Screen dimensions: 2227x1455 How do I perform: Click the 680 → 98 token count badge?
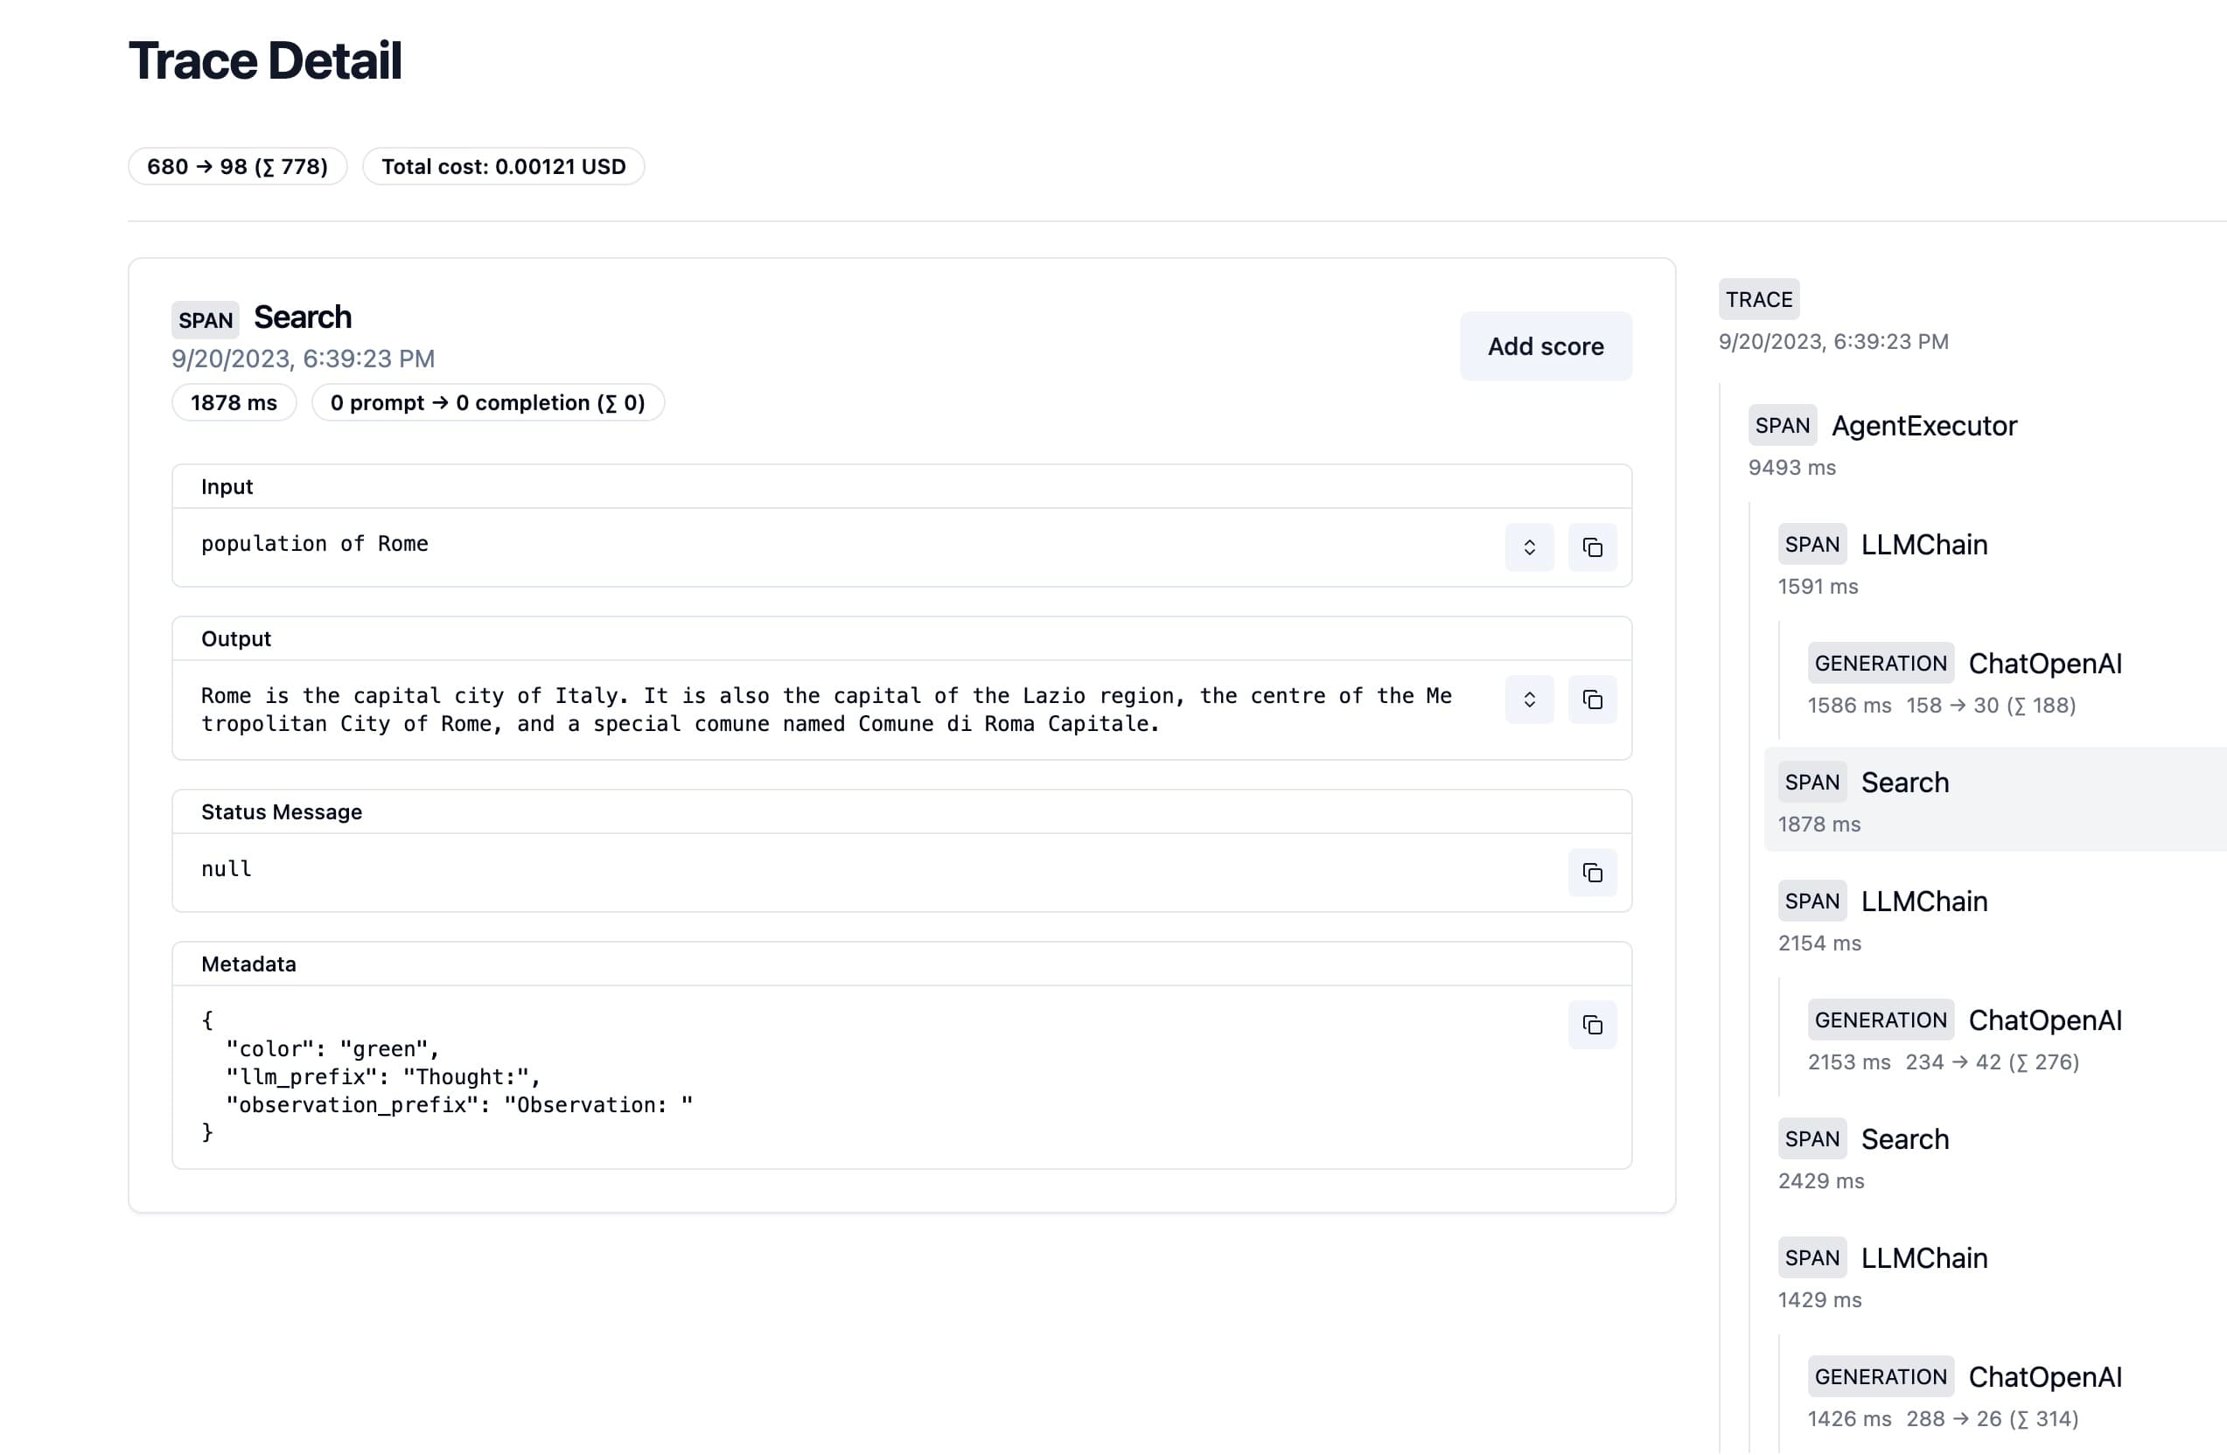click(238, 166)
